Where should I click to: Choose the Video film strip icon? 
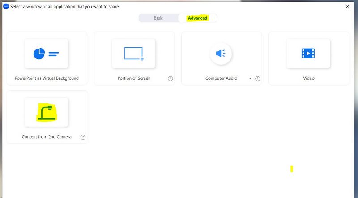tap(308, 54)
